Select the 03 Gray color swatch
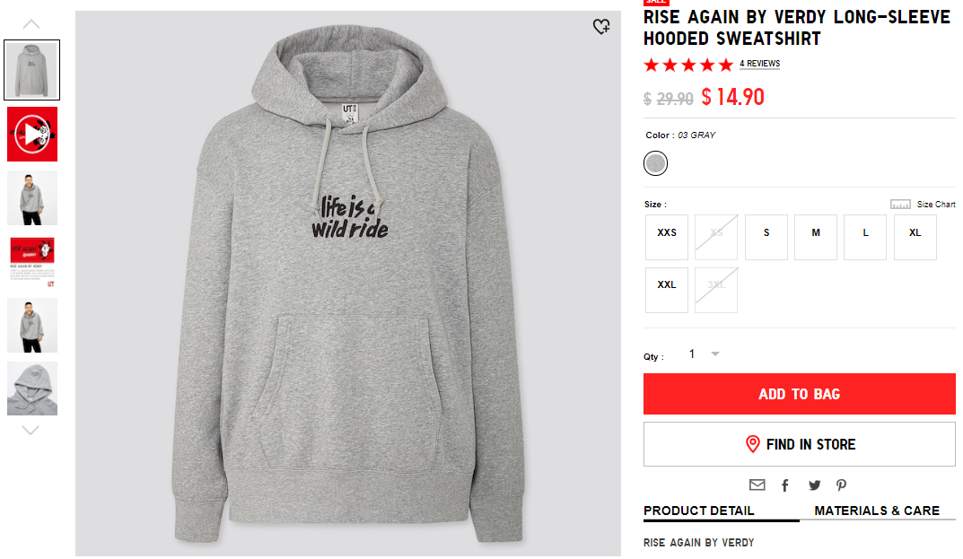Image resolution: width=963 pixels, height=559 pixels. click(655, 163)
